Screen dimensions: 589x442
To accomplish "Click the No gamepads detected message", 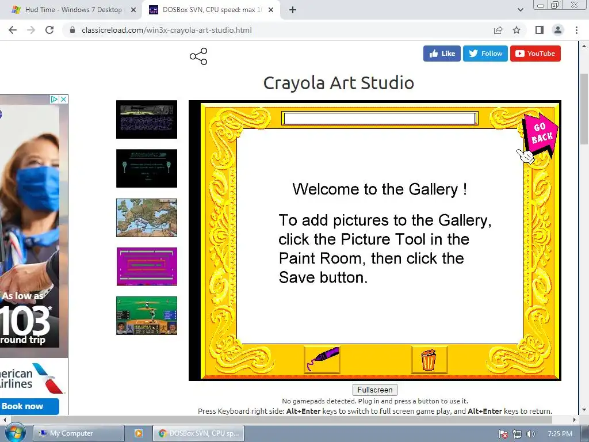I will tap(375, 401).
